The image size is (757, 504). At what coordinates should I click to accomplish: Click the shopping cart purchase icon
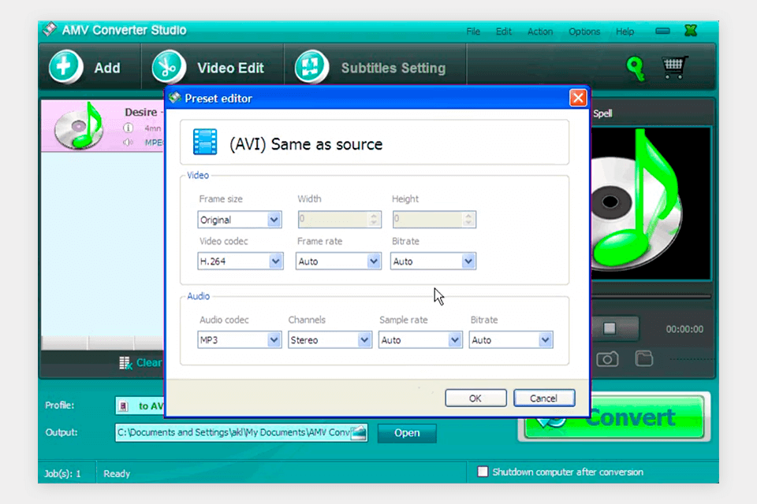673,68
